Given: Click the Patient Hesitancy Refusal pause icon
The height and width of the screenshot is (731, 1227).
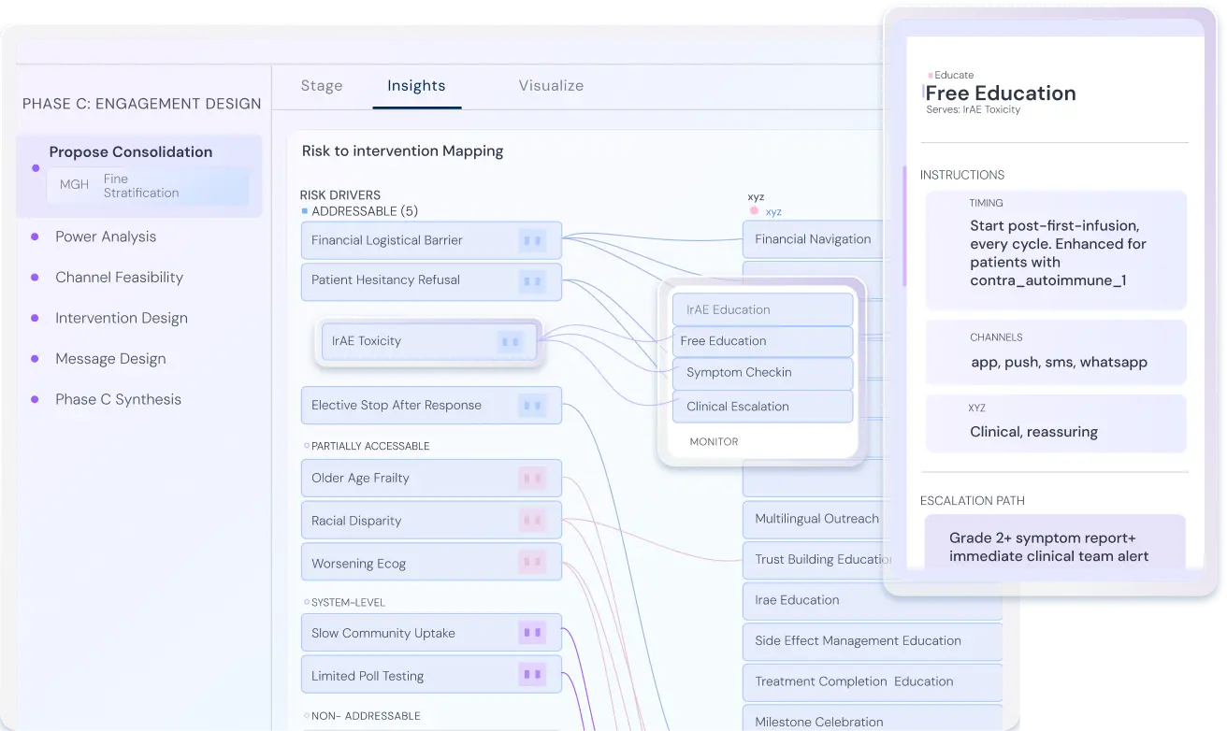Looking at the screenshot, I should tap(533, 280).
